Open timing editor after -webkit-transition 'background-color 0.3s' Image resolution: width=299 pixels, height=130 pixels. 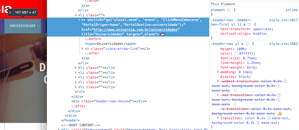278,86
